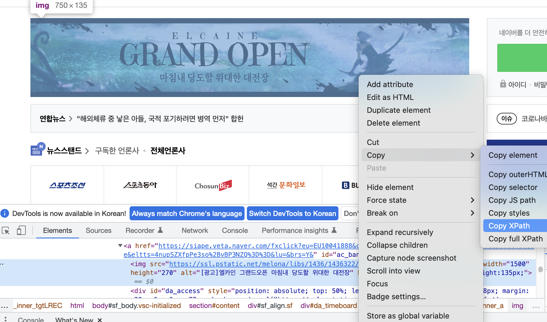Select the img node in breadcrumb
The width and height of the screenshot is (547, 322).
tap(517, 306)
